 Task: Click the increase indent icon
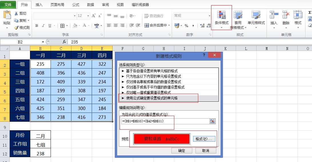[138, 25]
